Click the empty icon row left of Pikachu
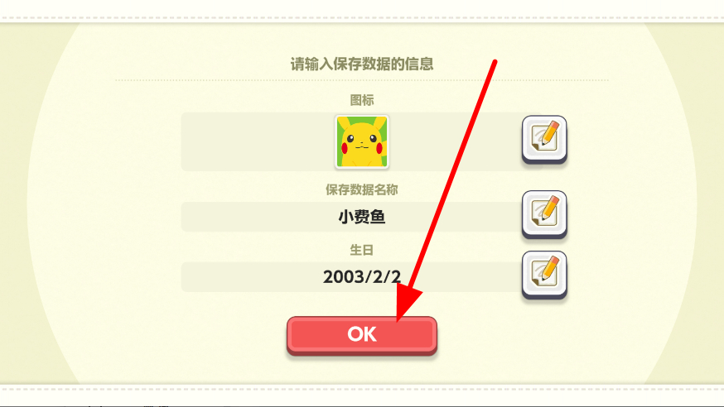The image size is (724, 407). tap(258, 142)
